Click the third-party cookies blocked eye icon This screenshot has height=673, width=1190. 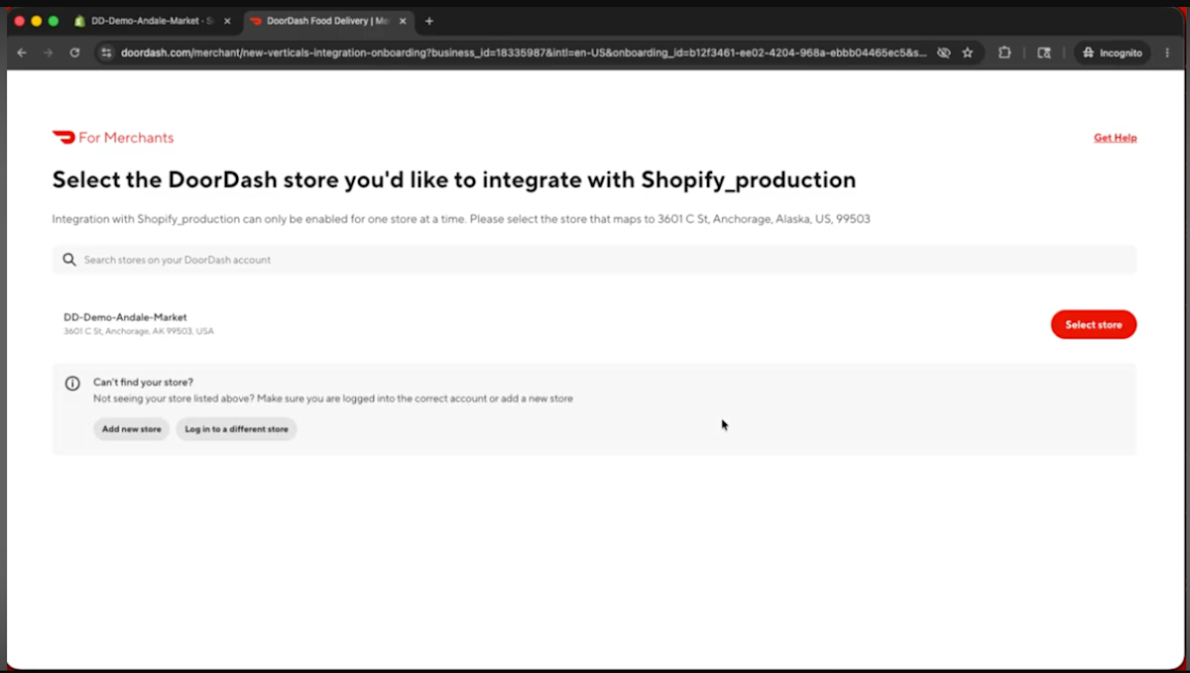coord(944,53)
